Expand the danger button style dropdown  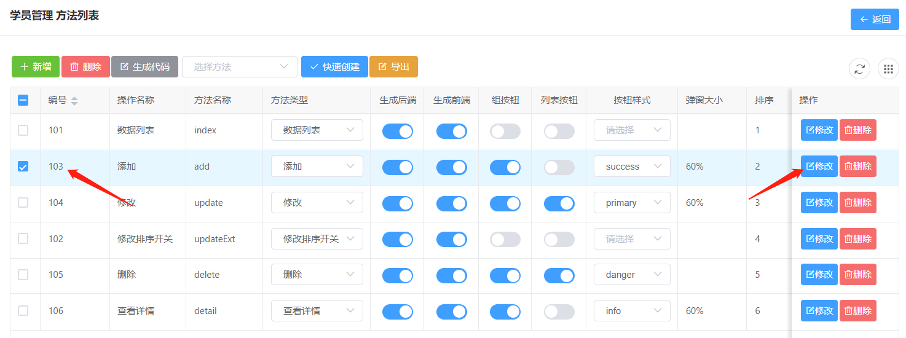(631, 275)
